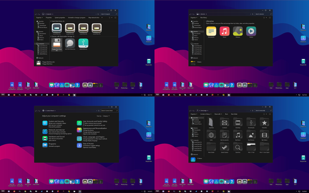Image resolution: width=309 pixels, height=193 pixels.
Task: Open the My Videos film folder
Action: point(264,135)
